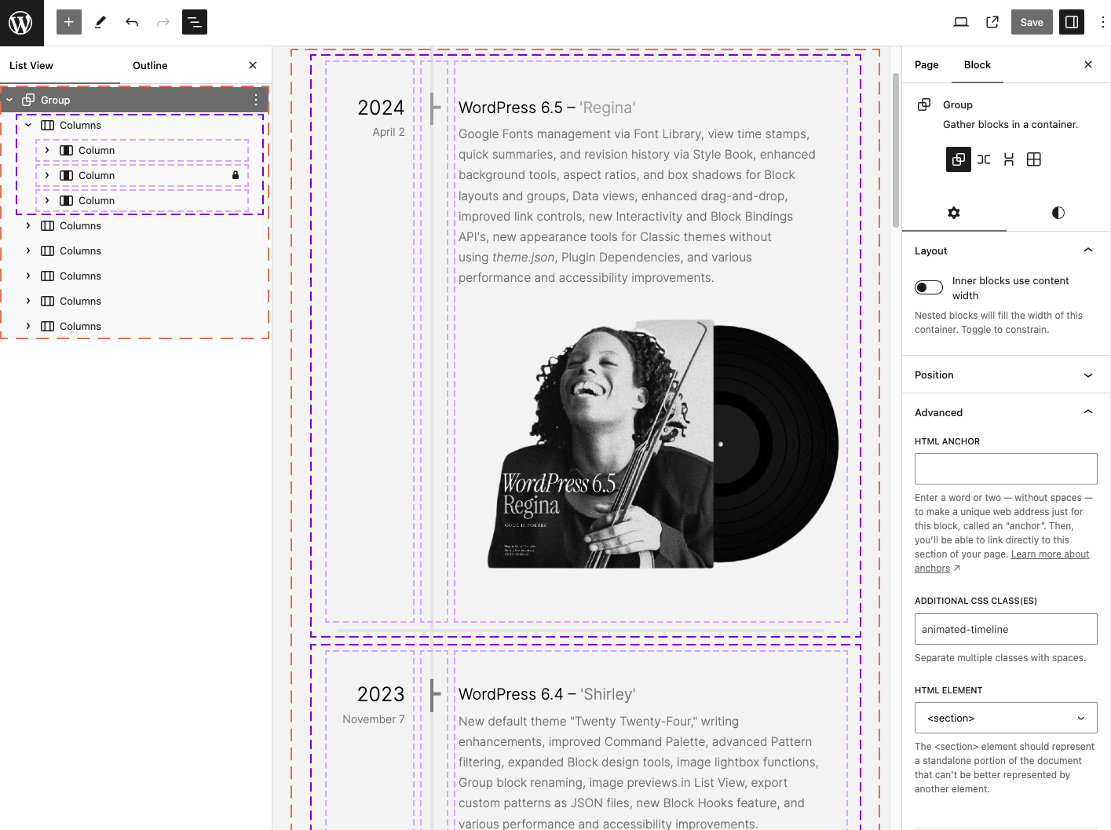Expand the third Columns item

28,250
